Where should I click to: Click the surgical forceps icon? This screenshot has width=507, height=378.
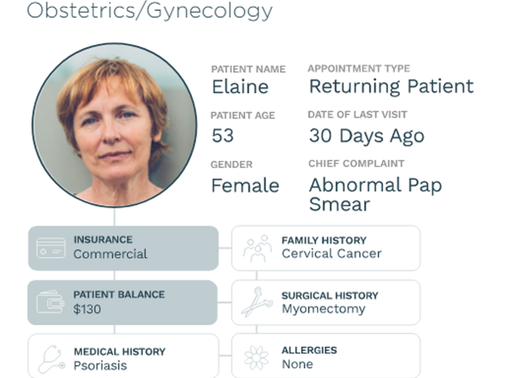click(257, 302)
